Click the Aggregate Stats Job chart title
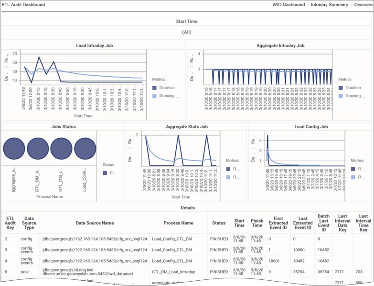 coord(185,127)
